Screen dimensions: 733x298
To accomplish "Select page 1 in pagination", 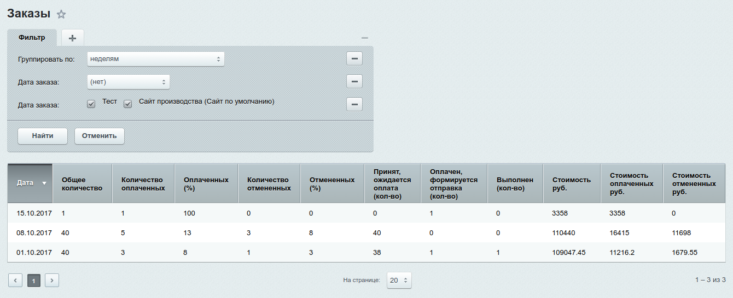I will (x=33, y=281).
